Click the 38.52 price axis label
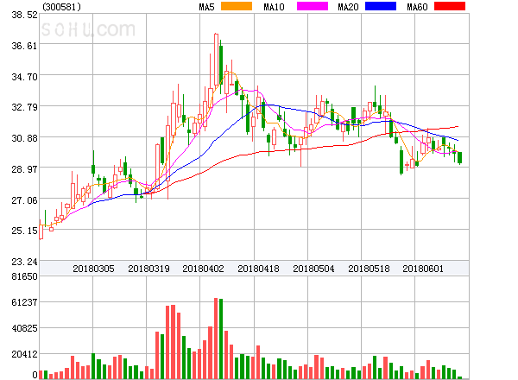 (x=24, y=15)
